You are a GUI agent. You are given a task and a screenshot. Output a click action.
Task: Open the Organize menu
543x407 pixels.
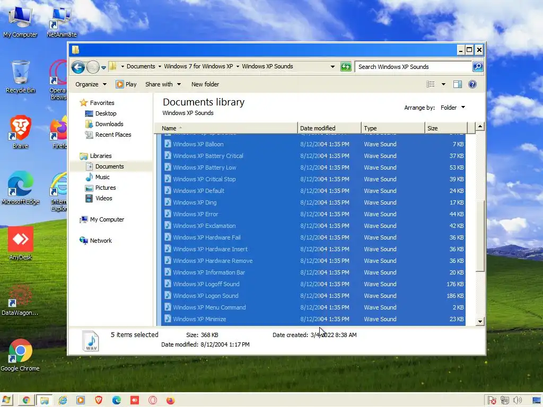point(91,84)
